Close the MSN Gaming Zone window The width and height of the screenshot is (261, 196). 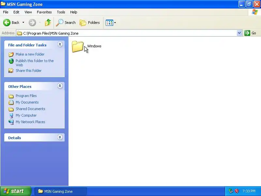pyautogui.click(x=257, y=4)
